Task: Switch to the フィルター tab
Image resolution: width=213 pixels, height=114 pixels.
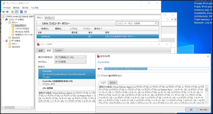Action: point(59,50)
